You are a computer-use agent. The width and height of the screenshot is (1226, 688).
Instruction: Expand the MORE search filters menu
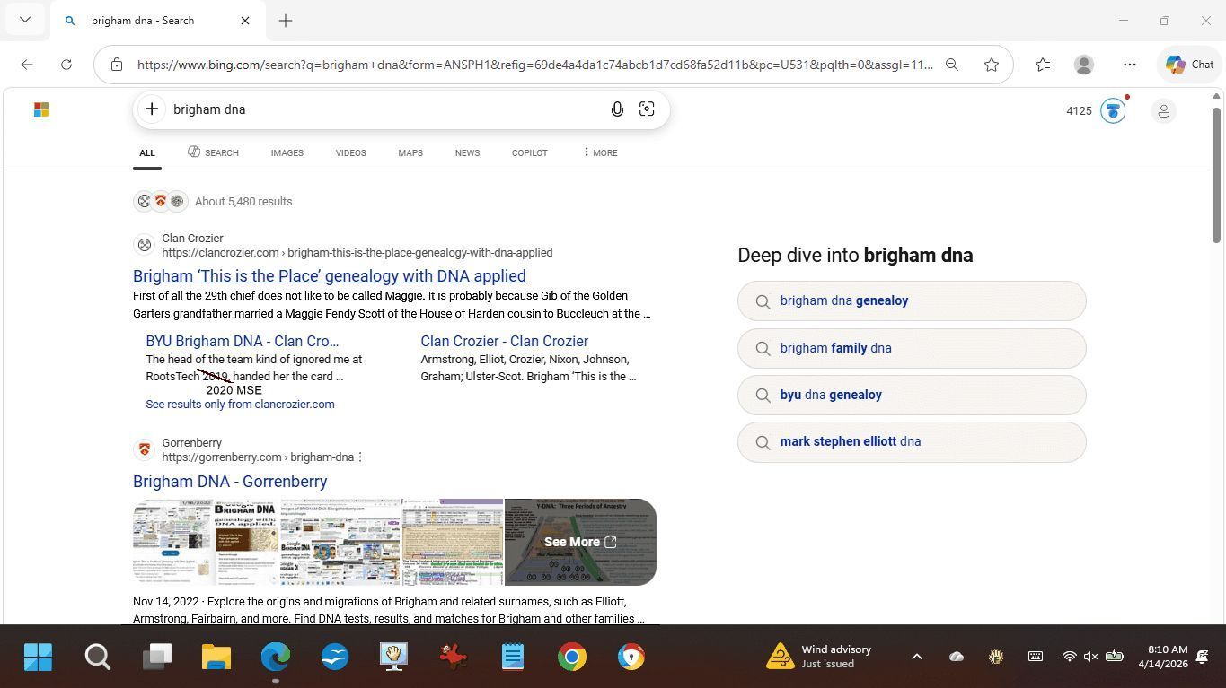click(x=600, y=152)
